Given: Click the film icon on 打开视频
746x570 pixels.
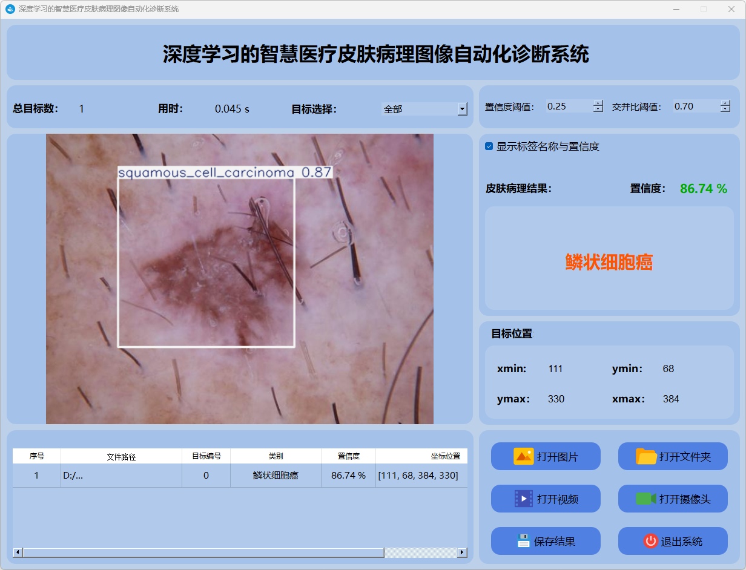Looking at the screenshot, I should click(523, 499).
